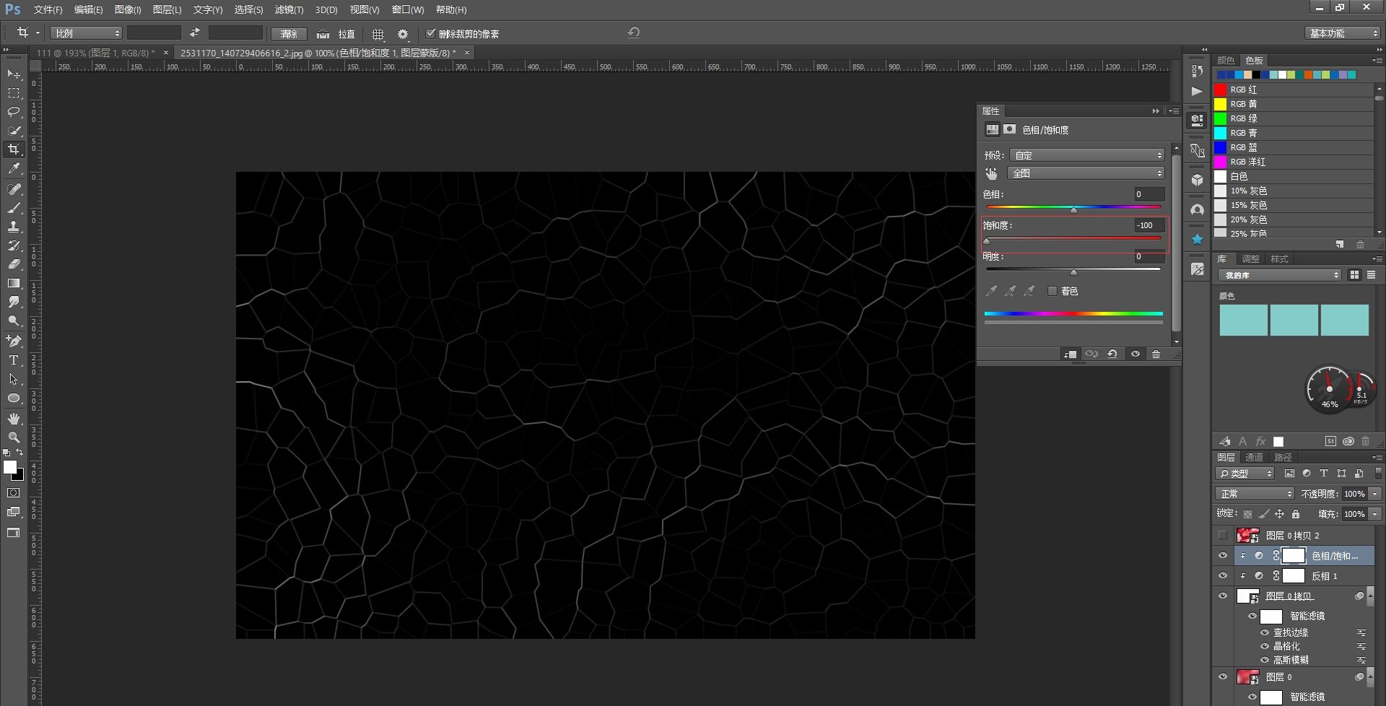
Task: Open crop settings gear options
Action: tap(403, 34)
